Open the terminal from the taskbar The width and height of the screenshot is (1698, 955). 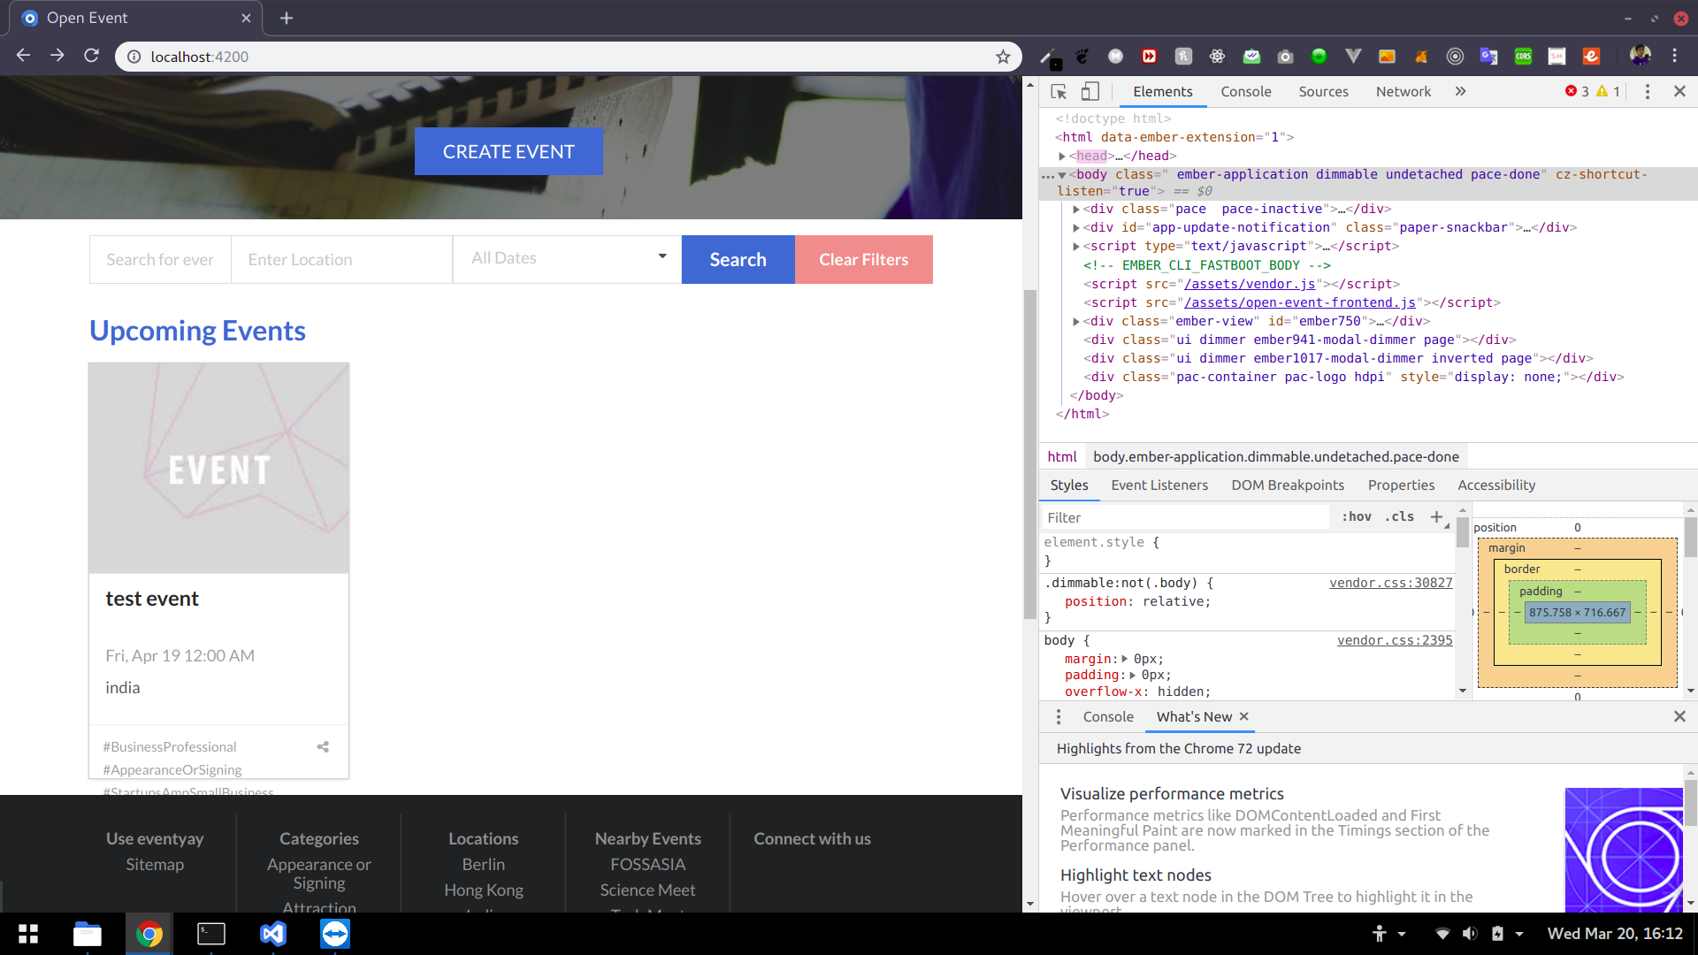click(x=211, y=934)
